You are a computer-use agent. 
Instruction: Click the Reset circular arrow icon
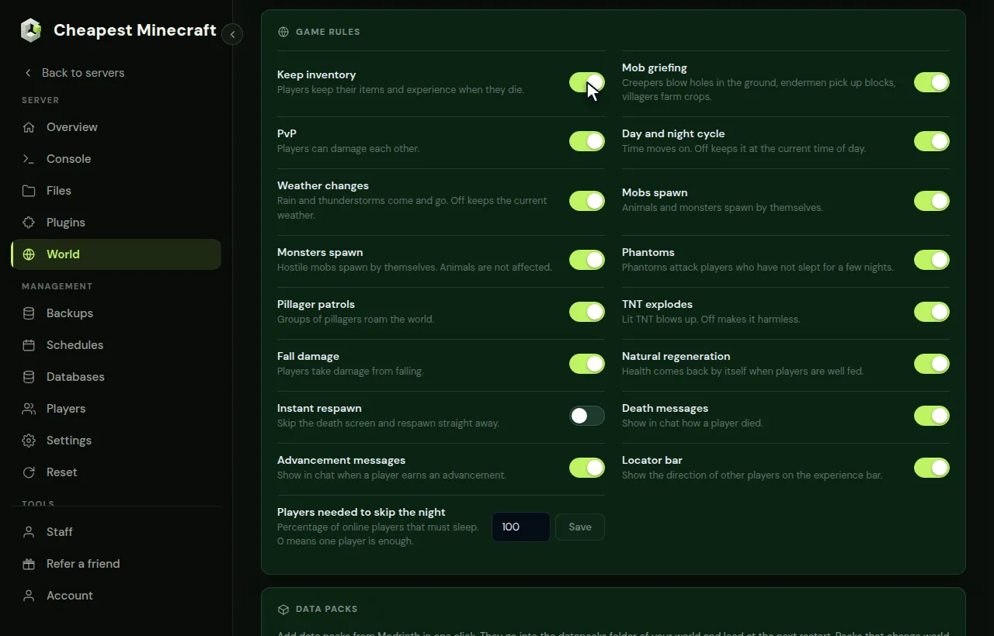(x=29, y=472)
